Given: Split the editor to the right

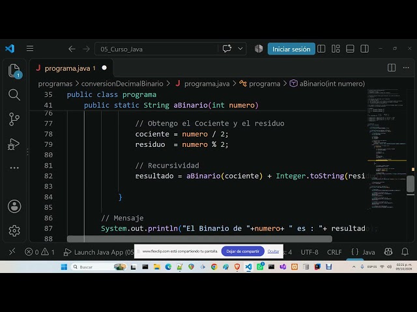Looking at the screenshot, I should [392, 68].
